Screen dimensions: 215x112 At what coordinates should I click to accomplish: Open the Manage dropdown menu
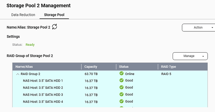(x=190, y=56)
